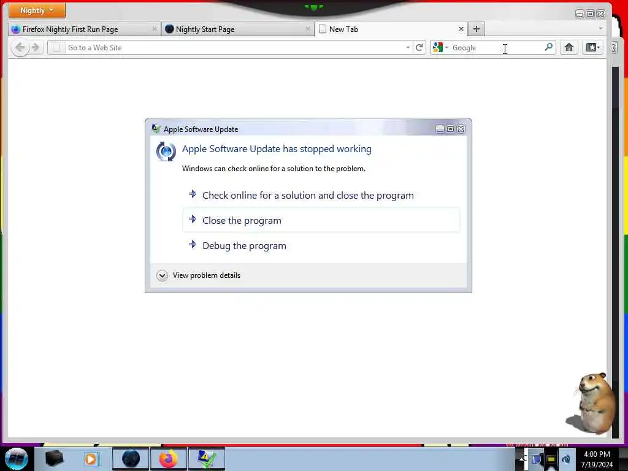Maximize the Nightly browser window

[591, 14]
